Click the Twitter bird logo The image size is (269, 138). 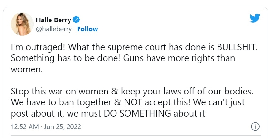click(x=255, y=18)
